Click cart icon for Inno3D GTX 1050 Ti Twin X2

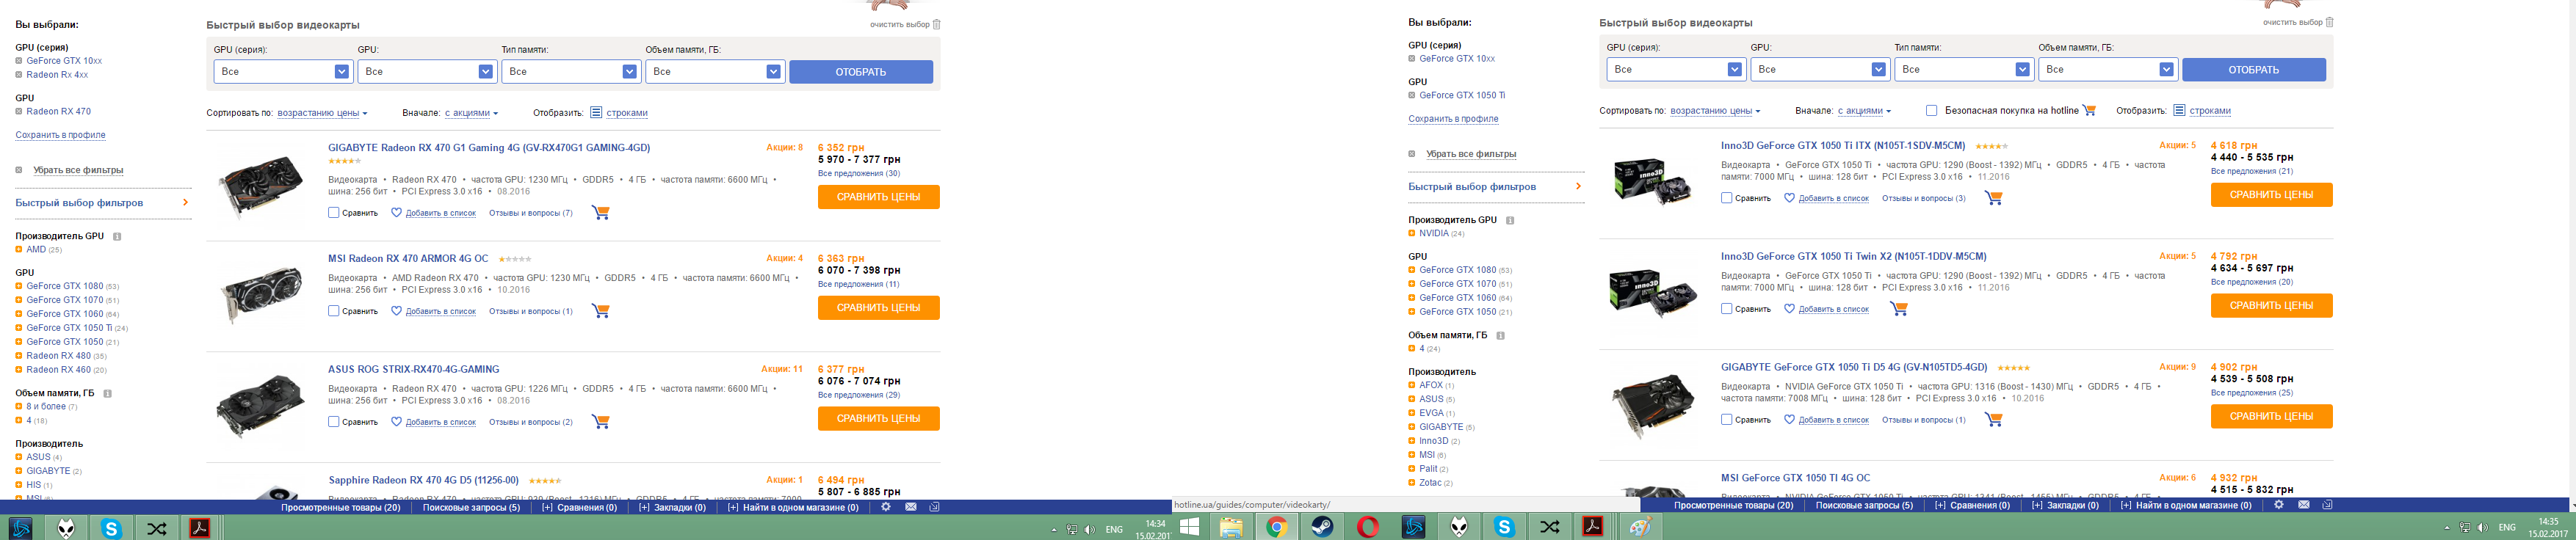1898,309
